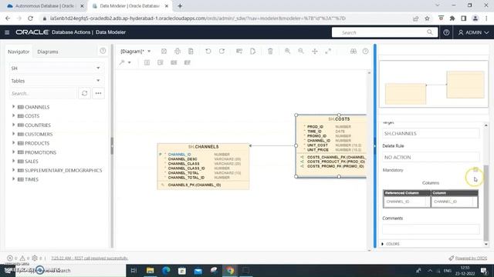
Task: Click the Powered by ORDS link
Action: 471,259
